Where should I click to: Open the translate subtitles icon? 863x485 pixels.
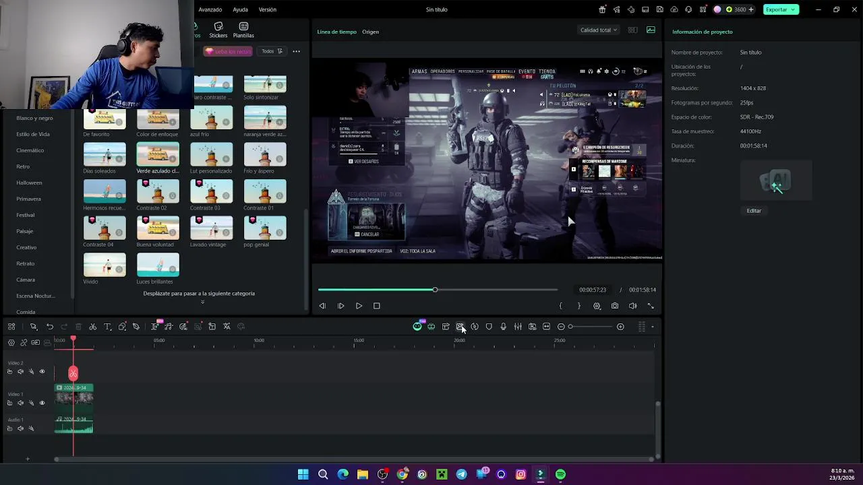(227, 327)
